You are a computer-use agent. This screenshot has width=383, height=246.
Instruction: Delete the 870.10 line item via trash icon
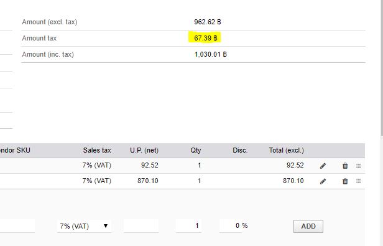(345, 181)
